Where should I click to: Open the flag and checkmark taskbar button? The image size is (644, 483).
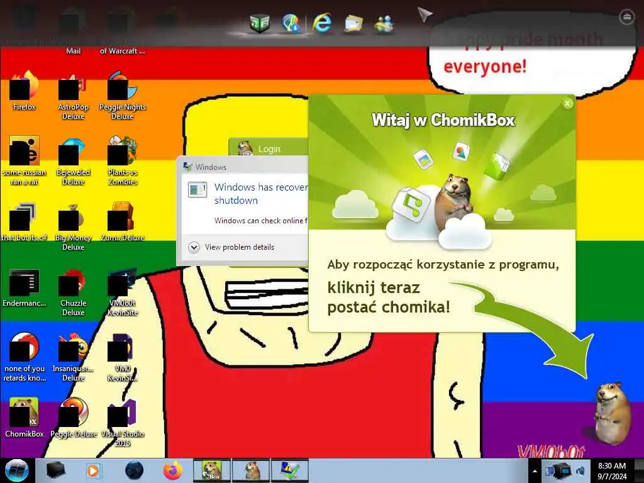(x=289, y=470)
